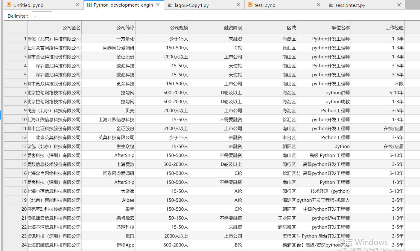Image resolution: width=420 pixels, height=251 pixels.
Task: Close the sessiontest.py tab
Action: coord(399,5)
